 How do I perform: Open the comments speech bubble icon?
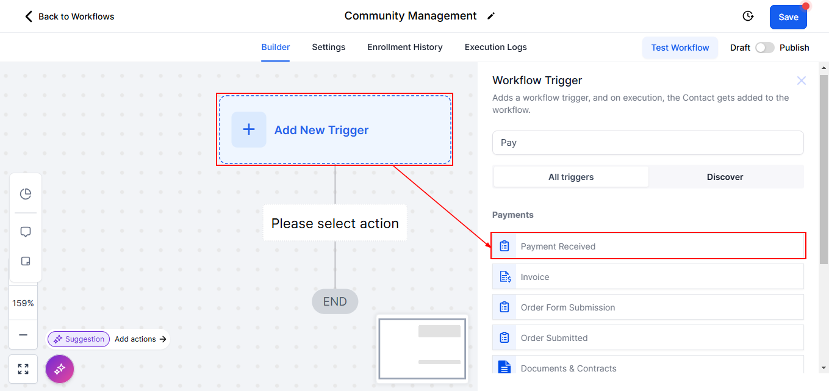[26, 232]
